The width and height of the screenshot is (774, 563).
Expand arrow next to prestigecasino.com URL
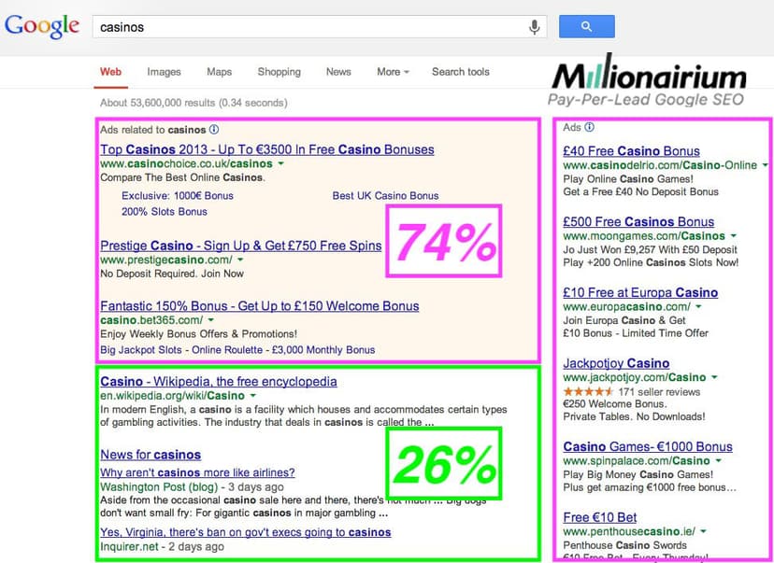coord(240,260)
